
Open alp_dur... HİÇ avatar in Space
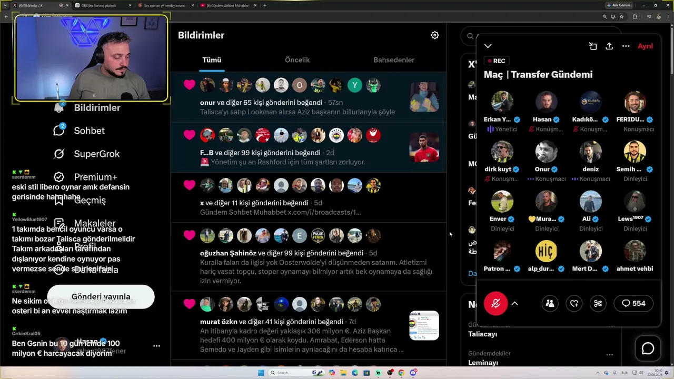pos(547,252)
